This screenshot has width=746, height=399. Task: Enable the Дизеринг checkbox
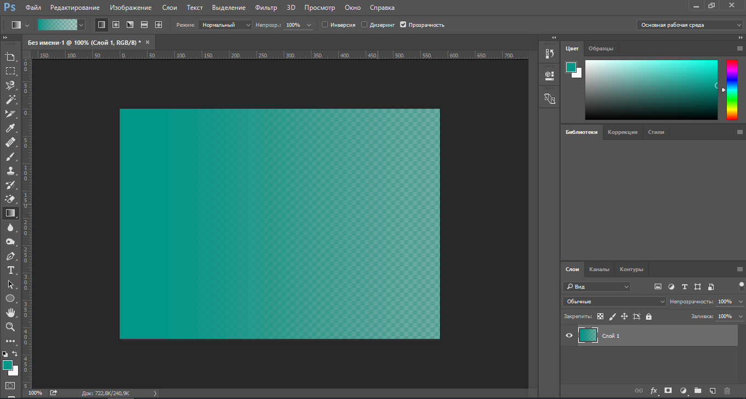[364, 25]
